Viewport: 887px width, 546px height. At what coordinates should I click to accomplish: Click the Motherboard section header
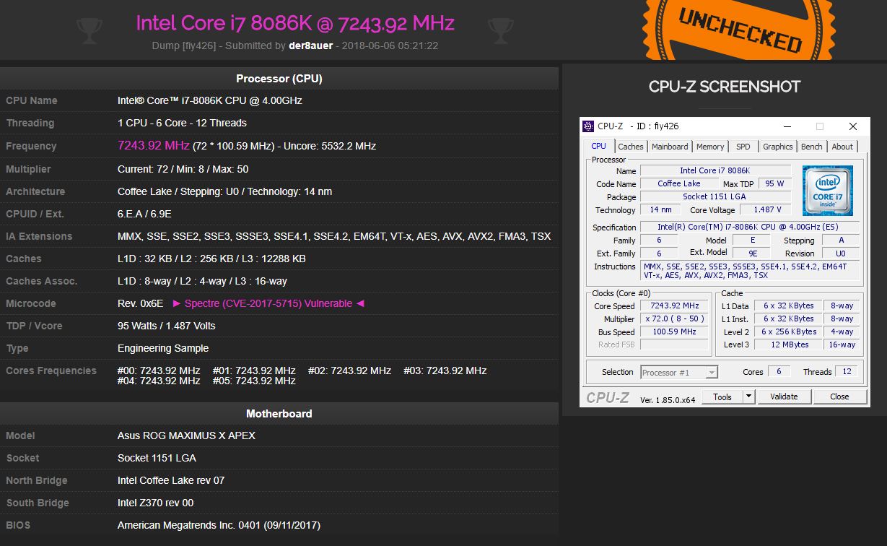coord(279,414)
